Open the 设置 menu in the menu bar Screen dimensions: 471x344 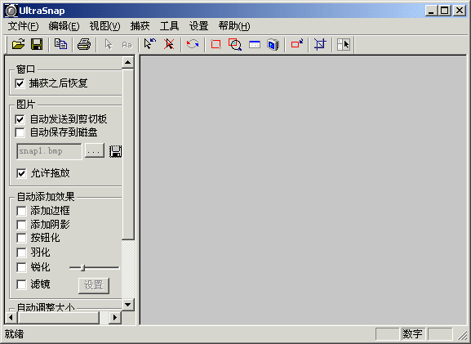(x=198, y=26)
